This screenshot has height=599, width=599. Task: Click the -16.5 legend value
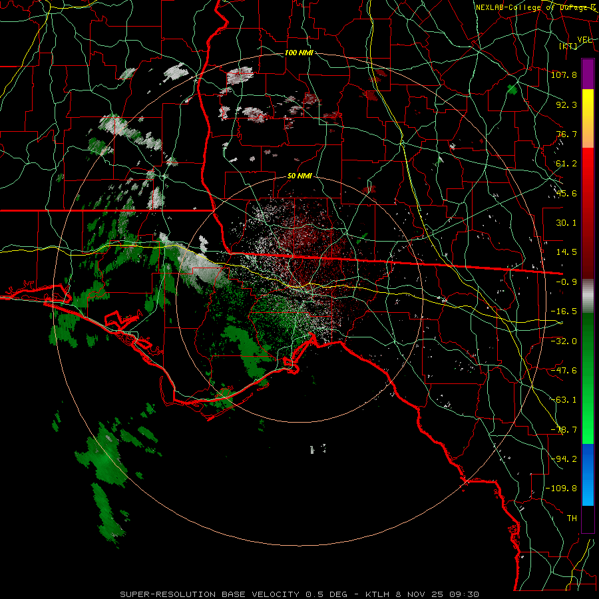click(x=564, y=311)
